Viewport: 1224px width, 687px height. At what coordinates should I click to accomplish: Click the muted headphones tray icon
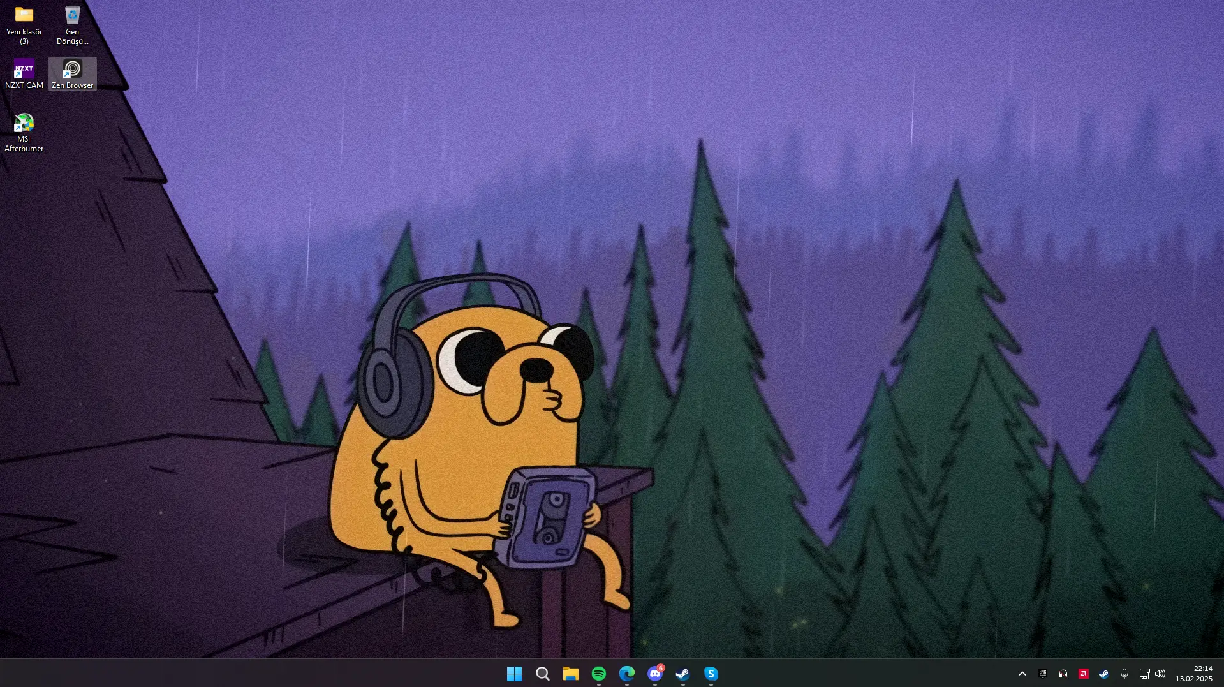(x=1063, y=674)
